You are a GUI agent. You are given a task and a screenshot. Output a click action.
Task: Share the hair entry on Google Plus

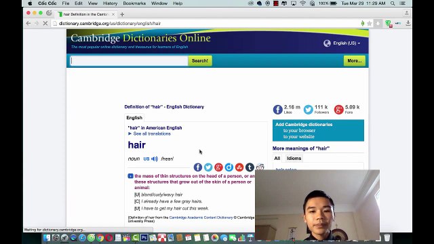click(218, 167)
